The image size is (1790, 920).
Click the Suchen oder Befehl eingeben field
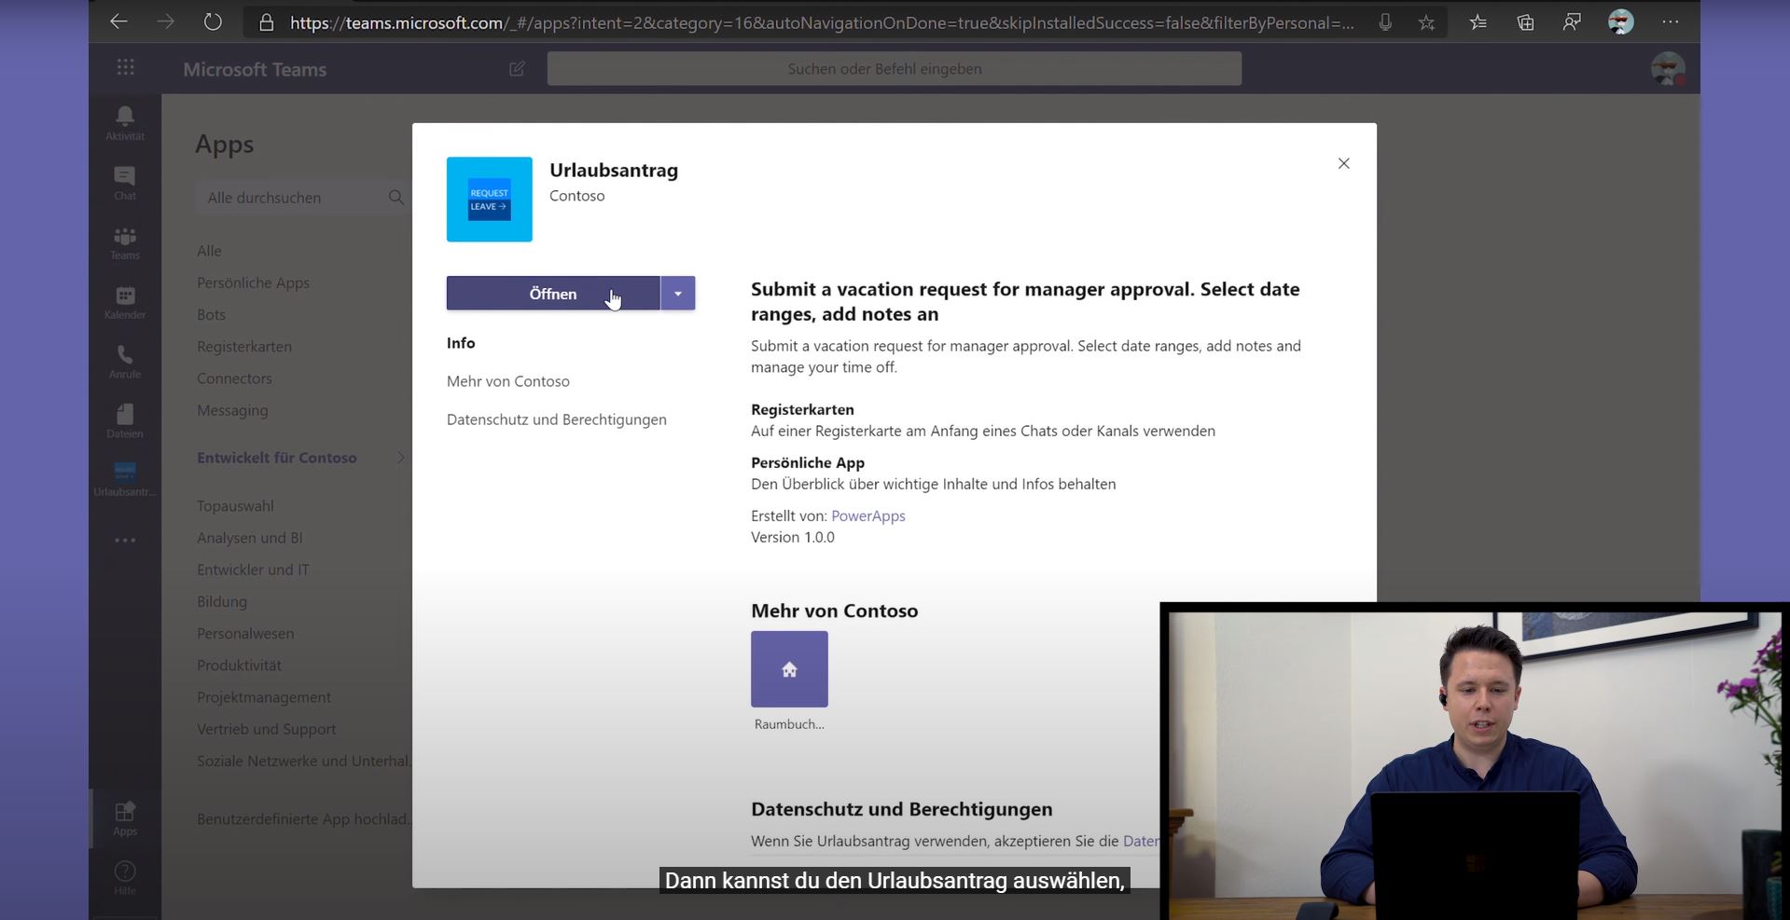click(894, 69)
